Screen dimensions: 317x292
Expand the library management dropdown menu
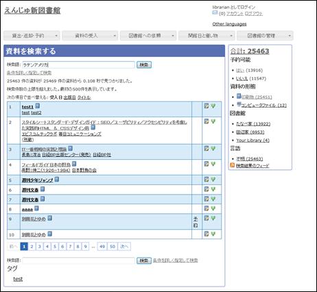[265, 36]
